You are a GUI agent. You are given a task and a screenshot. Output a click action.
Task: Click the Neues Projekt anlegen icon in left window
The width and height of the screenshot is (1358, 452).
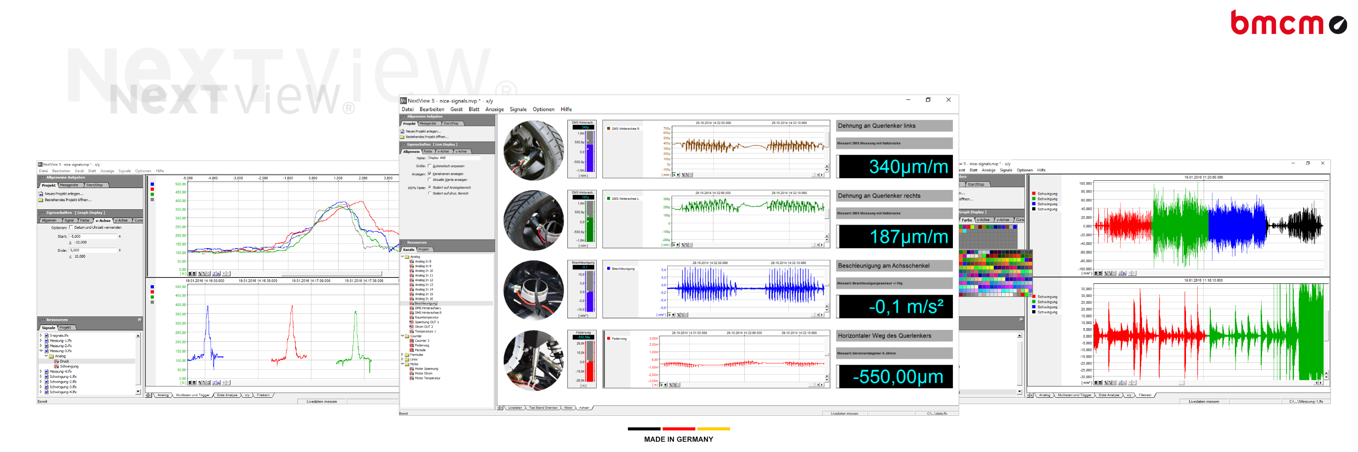pos(41,193)
